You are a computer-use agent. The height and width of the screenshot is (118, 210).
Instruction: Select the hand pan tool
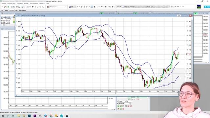[x=94, y=7]
